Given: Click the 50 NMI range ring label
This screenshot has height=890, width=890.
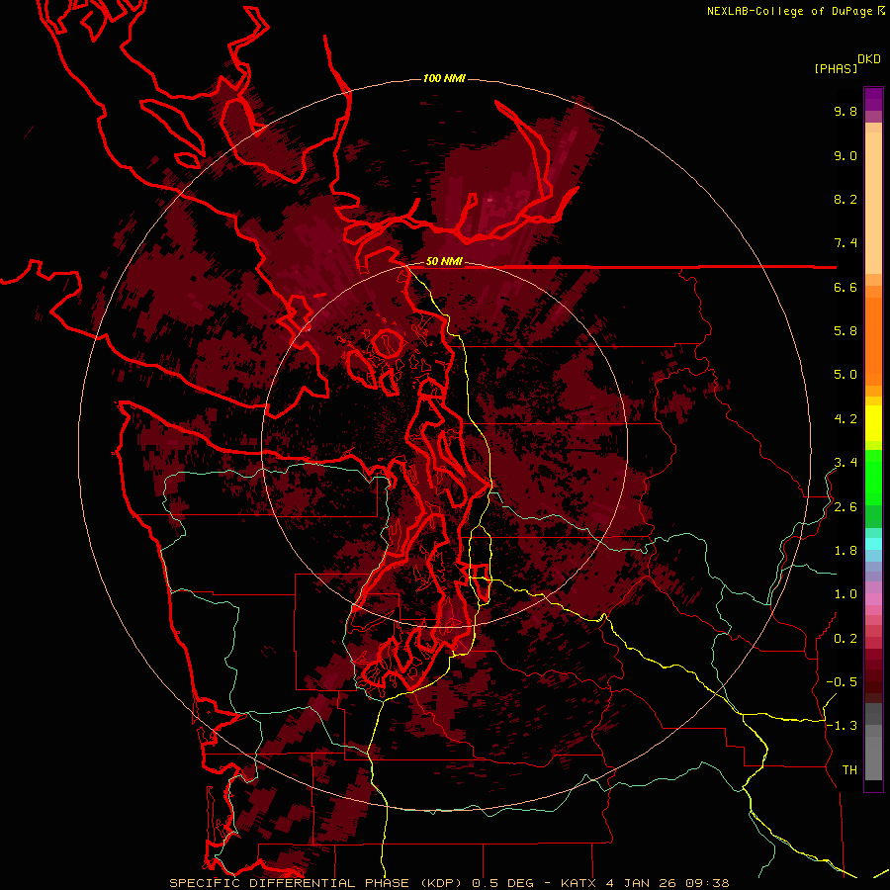Looking at the screenshot, I should pyautogui.click(x=444, y=262).
